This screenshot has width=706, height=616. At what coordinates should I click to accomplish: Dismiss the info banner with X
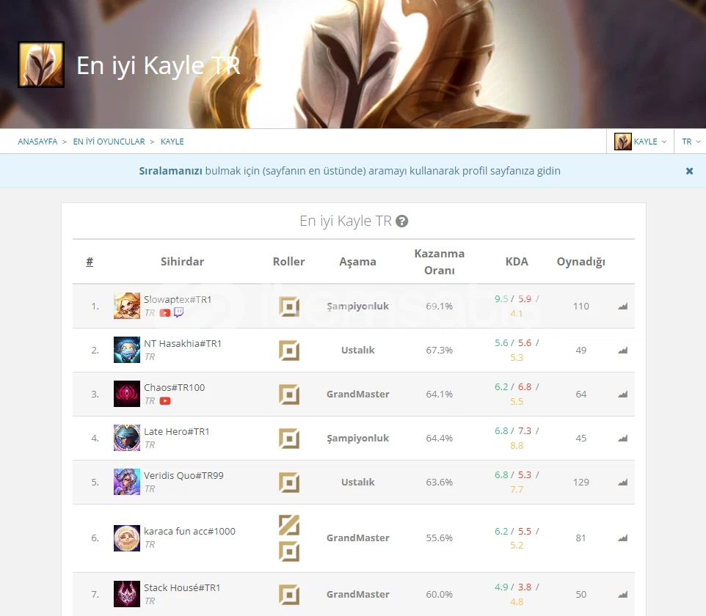689,171
